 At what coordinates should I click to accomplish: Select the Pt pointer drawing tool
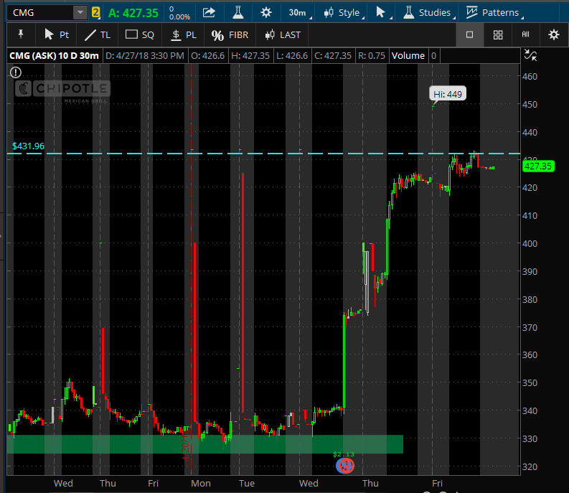[x=57, y=34]
